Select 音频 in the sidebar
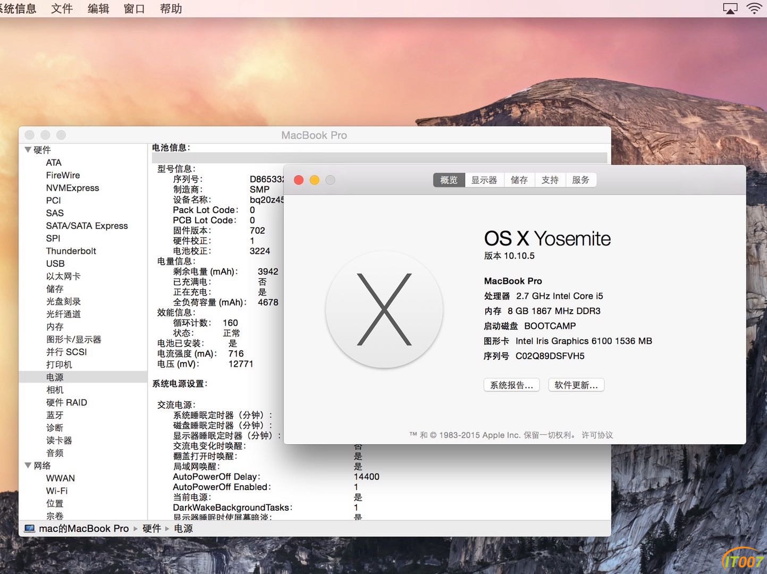 coord(55,453)
